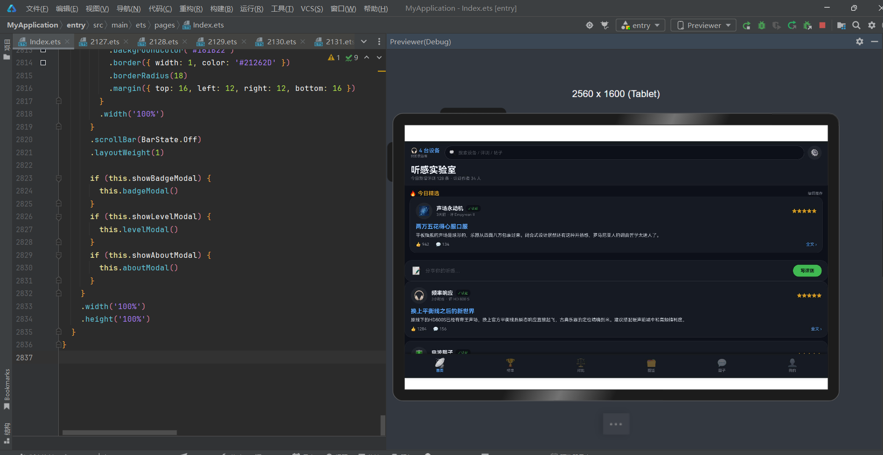
Task: Open search everywhere magnifier
Action: pos(856,25)
